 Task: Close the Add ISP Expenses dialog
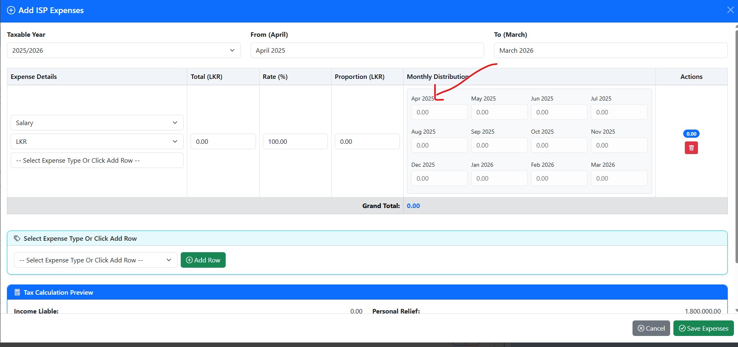(x=730, y=10)
